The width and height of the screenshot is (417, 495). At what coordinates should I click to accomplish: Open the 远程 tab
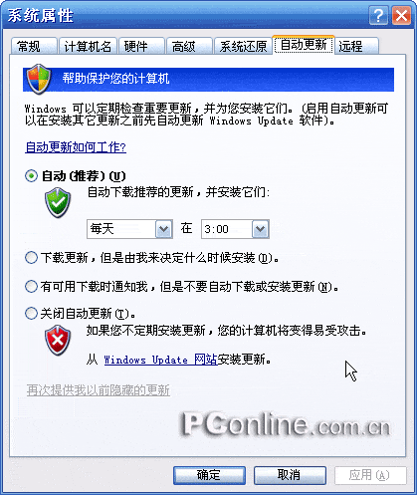[x=357, y=46]
